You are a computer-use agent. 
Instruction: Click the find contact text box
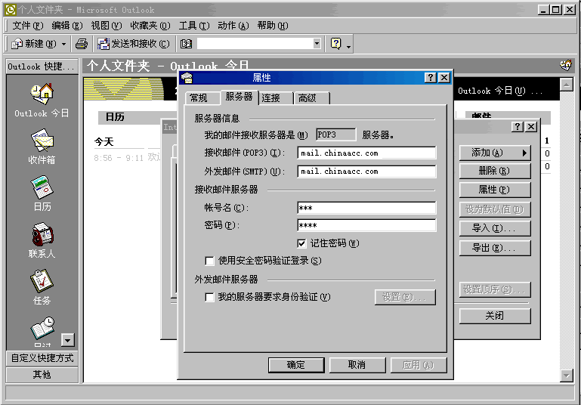coord(255,43)
